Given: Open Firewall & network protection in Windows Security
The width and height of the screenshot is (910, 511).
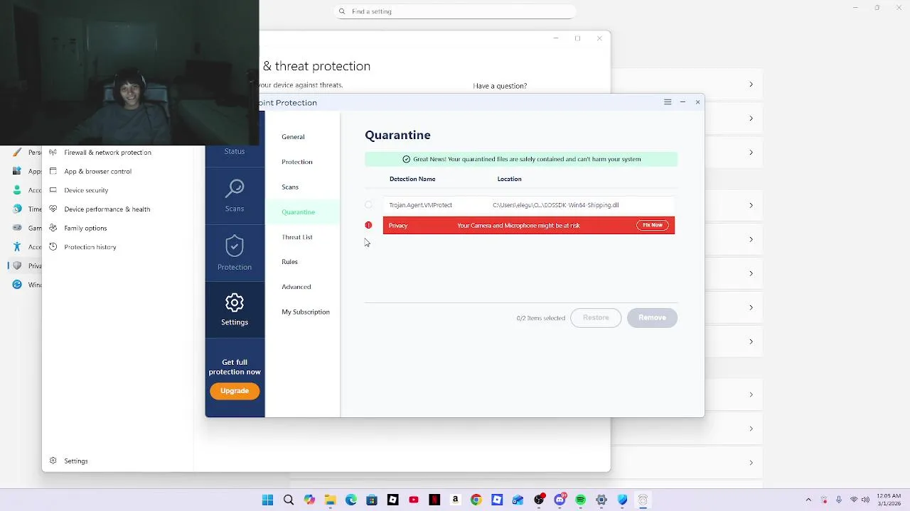Looking at the screenshot, I should (x=107, y=153).
